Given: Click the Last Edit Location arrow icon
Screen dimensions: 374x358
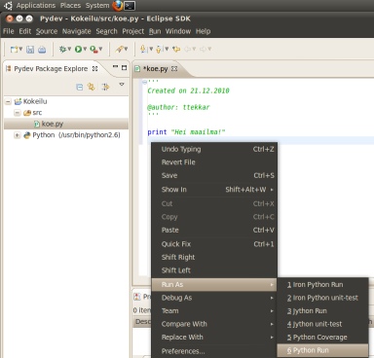Looking at the screenshot, I should click(176, 49).
